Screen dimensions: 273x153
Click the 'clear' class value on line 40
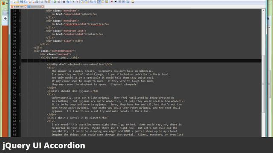pos(67,41)
